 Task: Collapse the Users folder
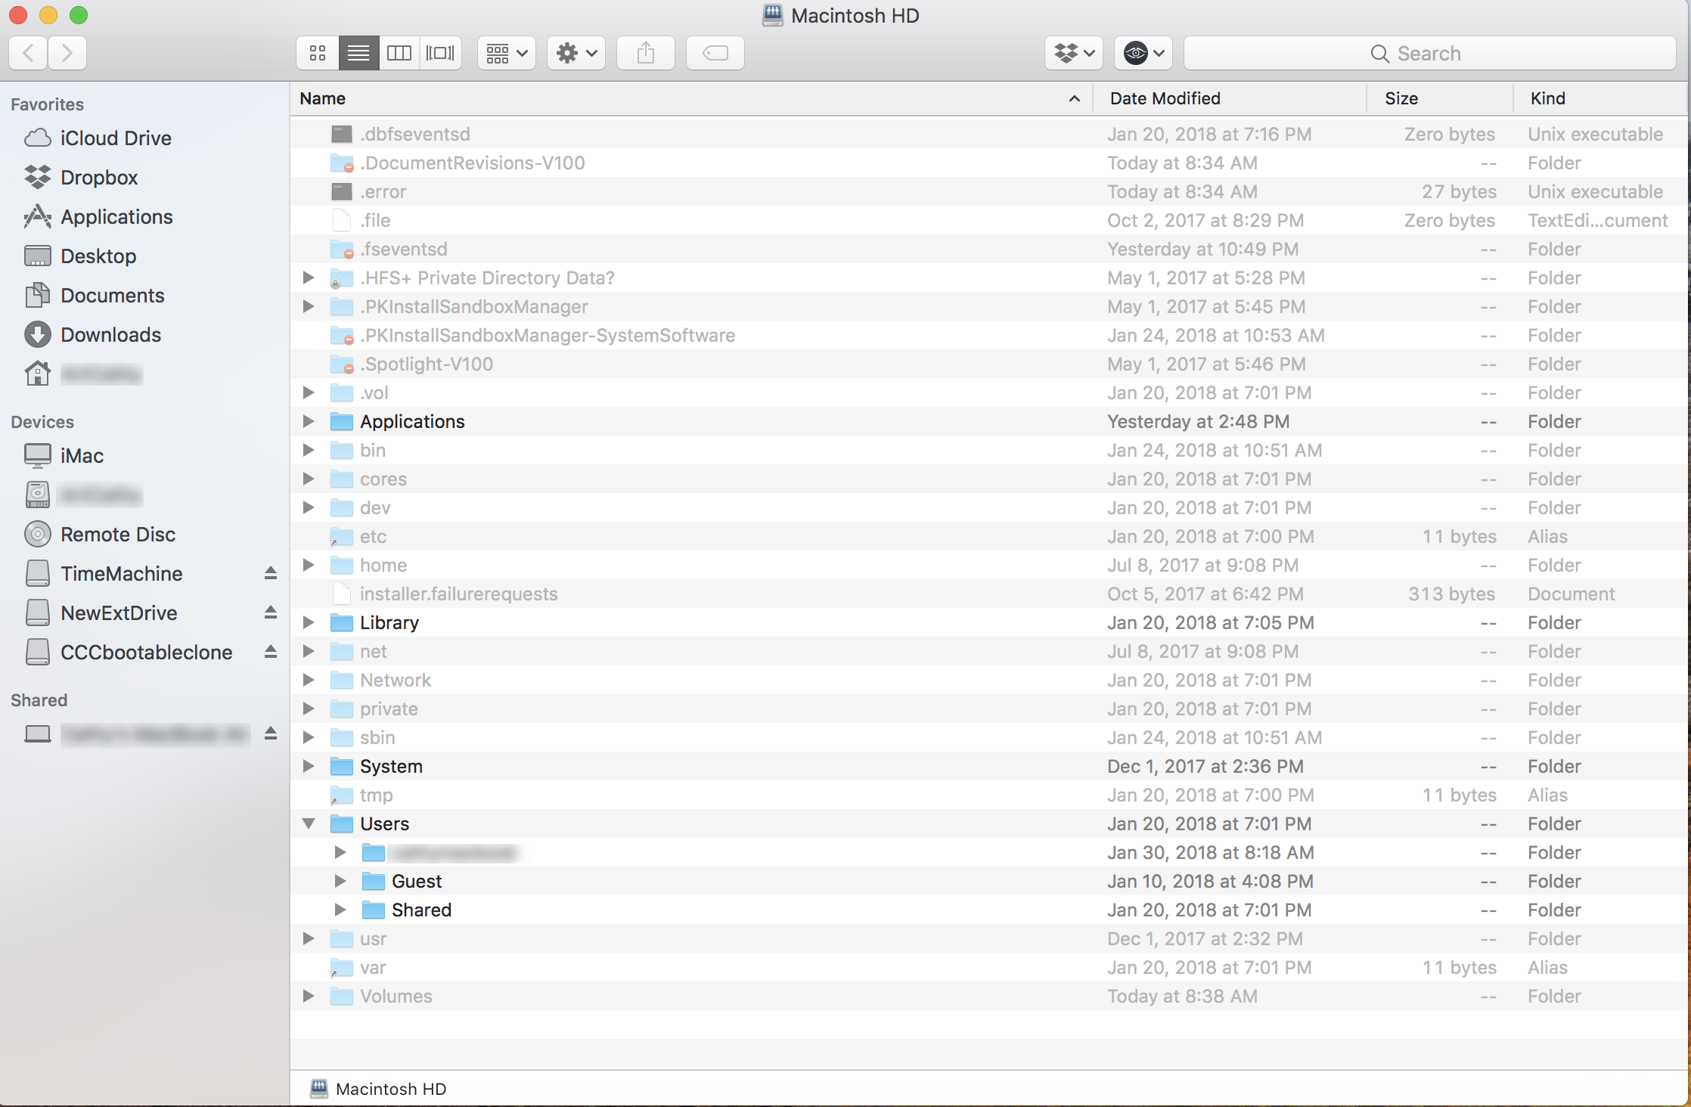(x=309, y=823)
